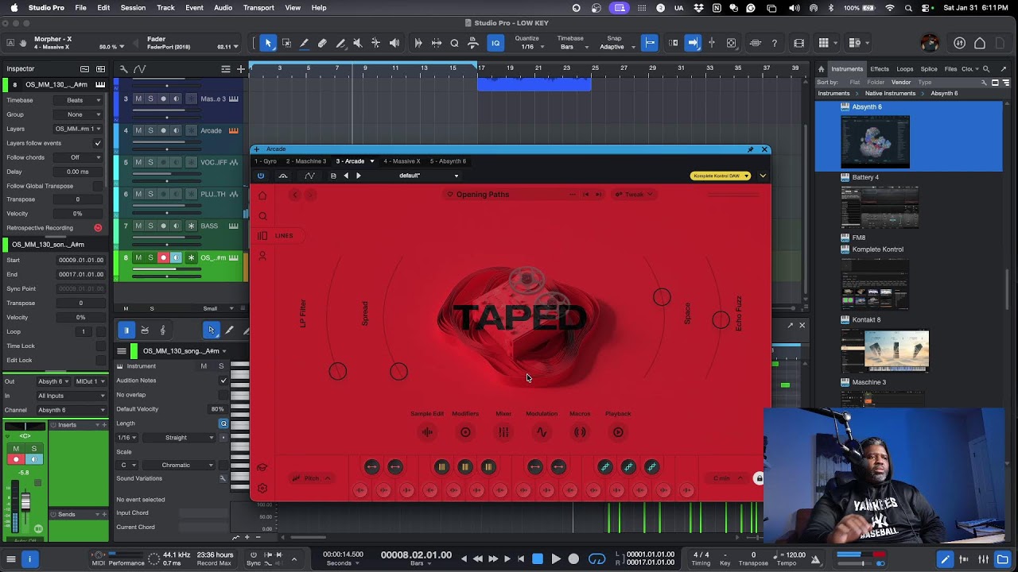Select the Arrow tool in the toolbar
Image resolution: width=1018 pixels, height=572 pixels.
[x=268, y=43]
